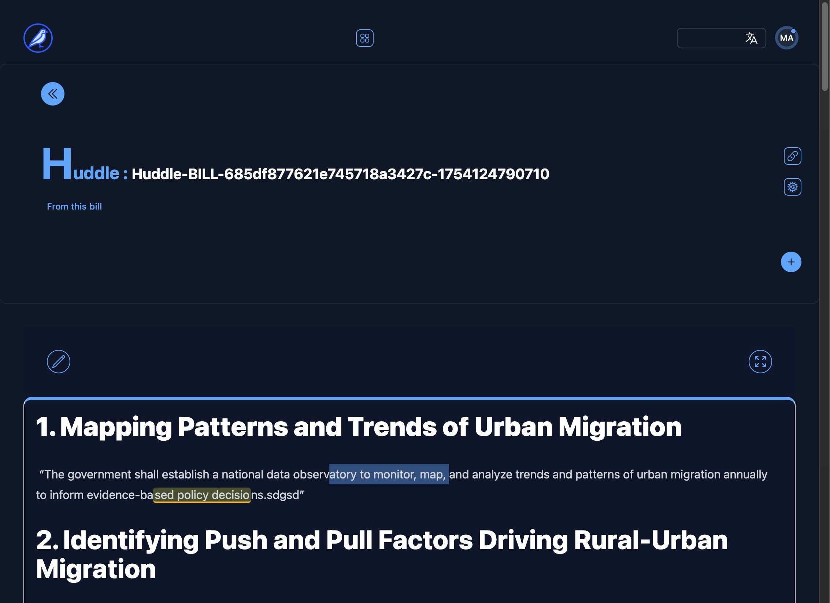Click the yellow highlighted 'sed policy decisio' text
The width and height of the screenshot is (830, 603).
point(202,495)
